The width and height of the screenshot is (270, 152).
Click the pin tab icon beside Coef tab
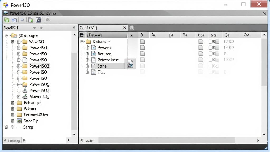[132, 27]
